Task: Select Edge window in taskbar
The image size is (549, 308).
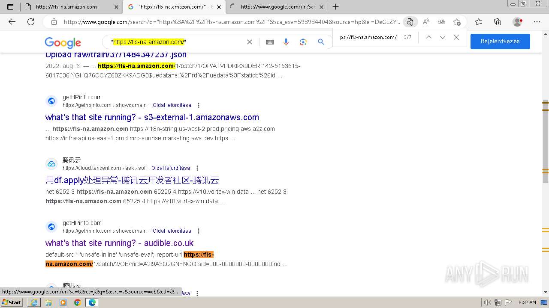Action: tap(92, 302)
